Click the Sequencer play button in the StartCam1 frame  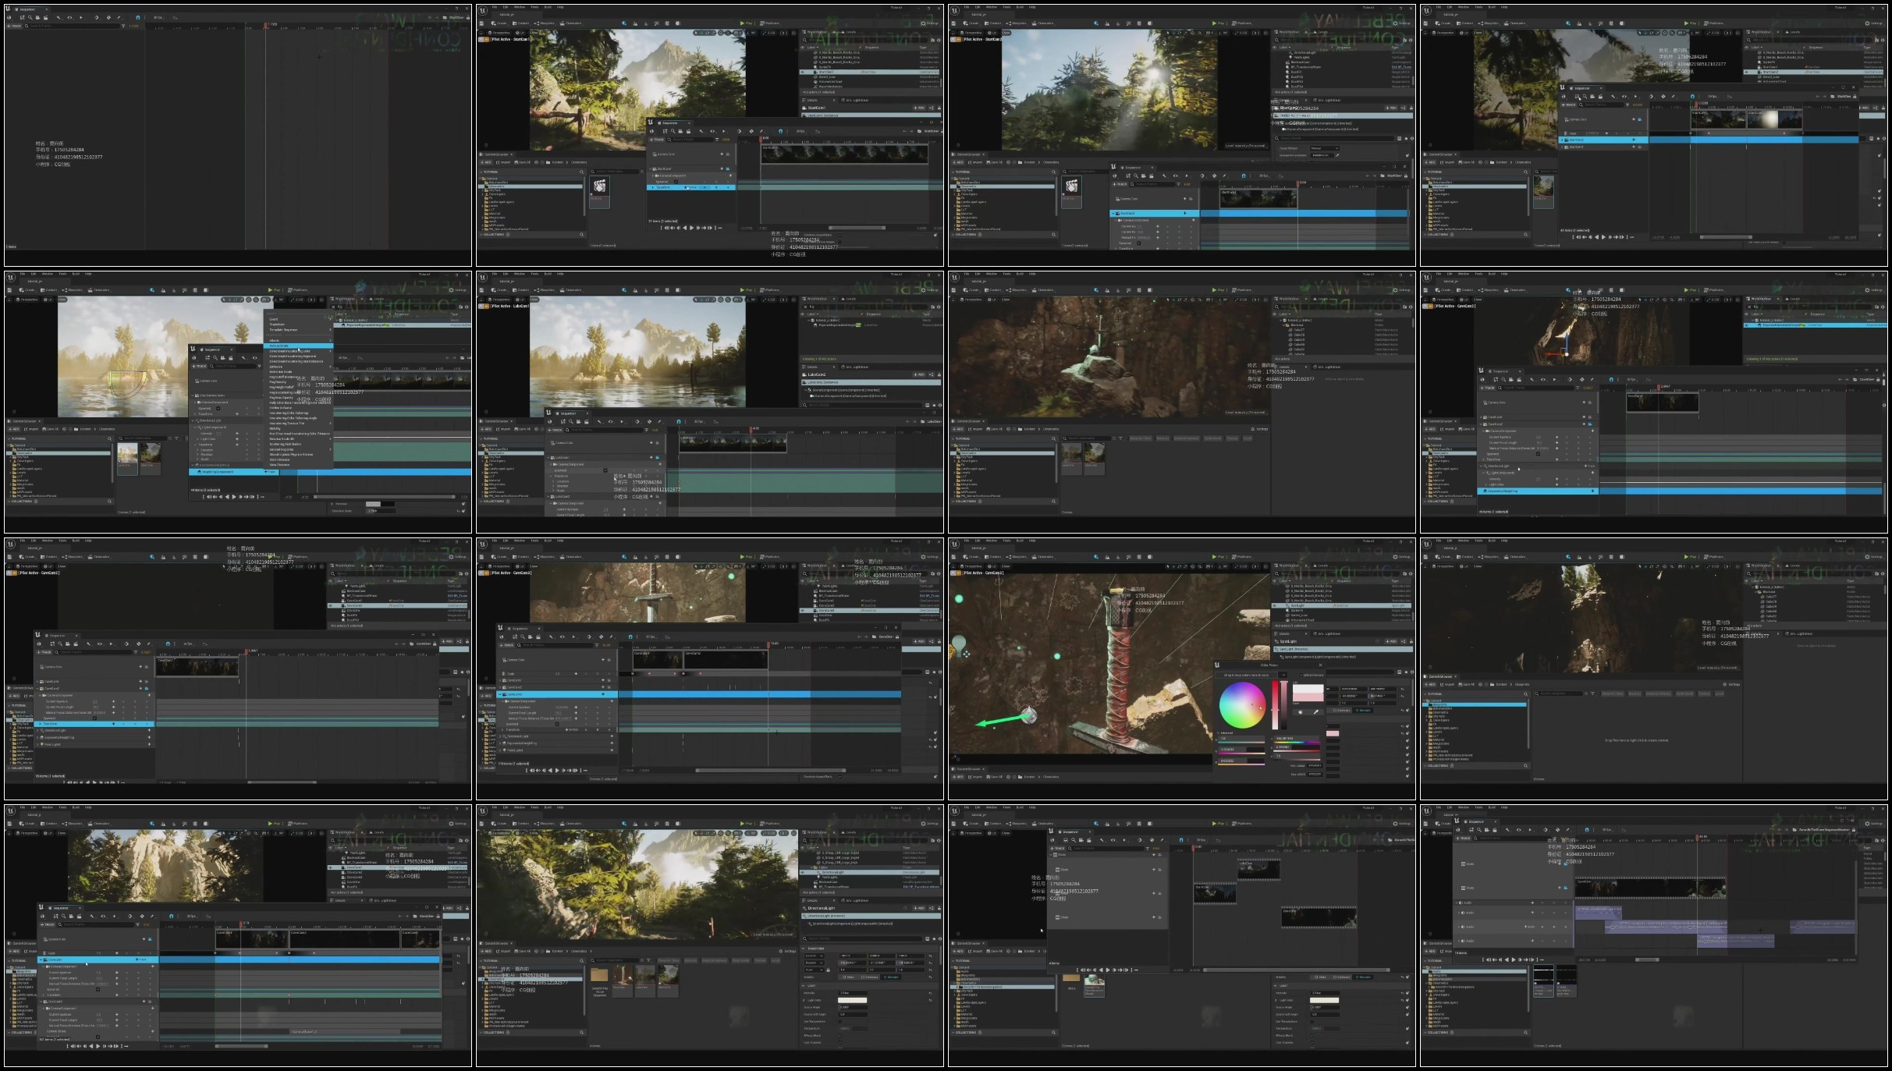point(691,228)
